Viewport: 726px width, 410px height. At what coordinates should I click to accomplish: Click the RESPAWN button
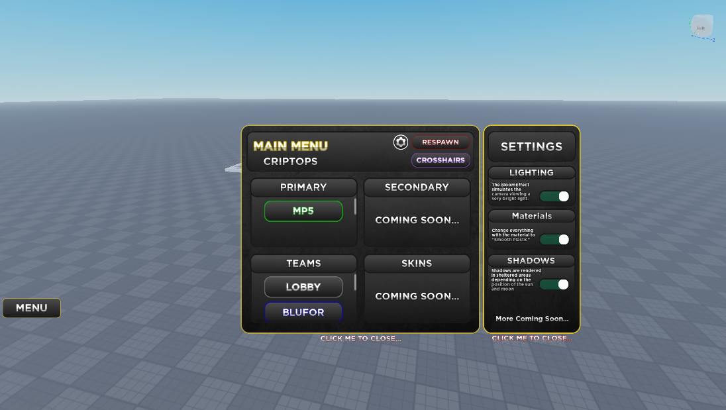point(441,142)
